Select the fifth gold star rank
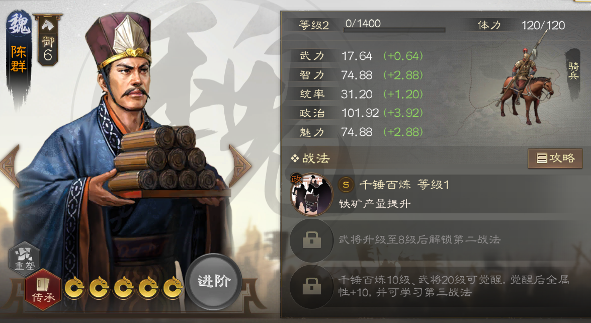This screenshot has width=591, height=323. point(172,288)
